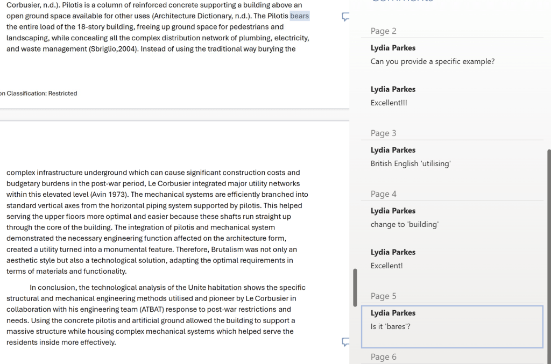Click the highlighted word 'bears' in document
Viewport: 551px width, 364px height.
click(x=299, y=16)
